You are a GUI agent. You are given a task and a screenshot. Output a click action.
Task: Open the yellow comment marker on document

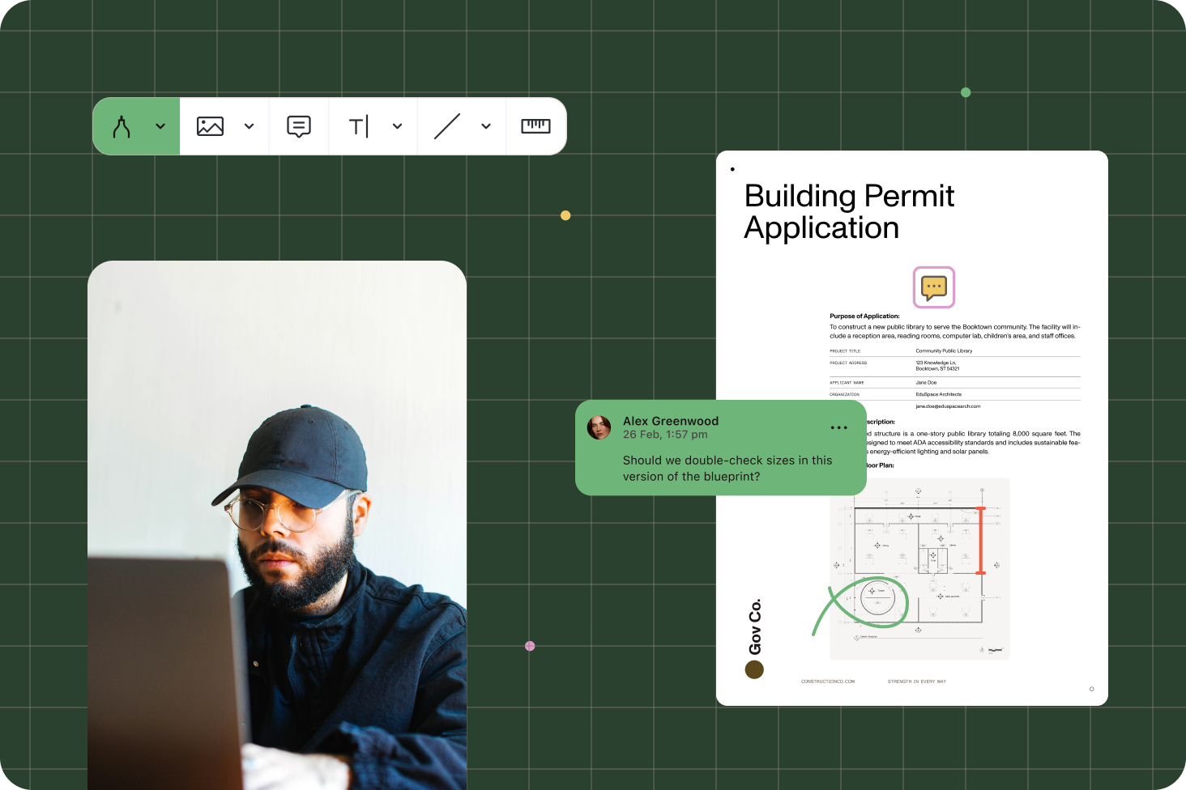(934, 287)
